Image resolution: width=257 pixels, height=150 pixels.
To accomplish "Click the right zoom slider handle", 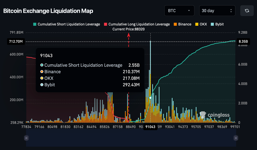I will (236, 138).
